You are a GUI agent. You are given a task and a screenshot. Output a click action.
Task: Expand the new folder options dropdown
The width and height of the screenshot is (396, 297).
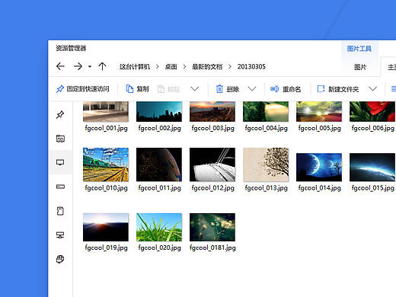(372, 89)
